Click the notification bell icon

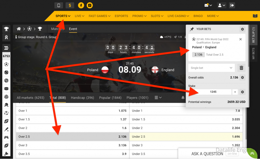pos(183,98)
